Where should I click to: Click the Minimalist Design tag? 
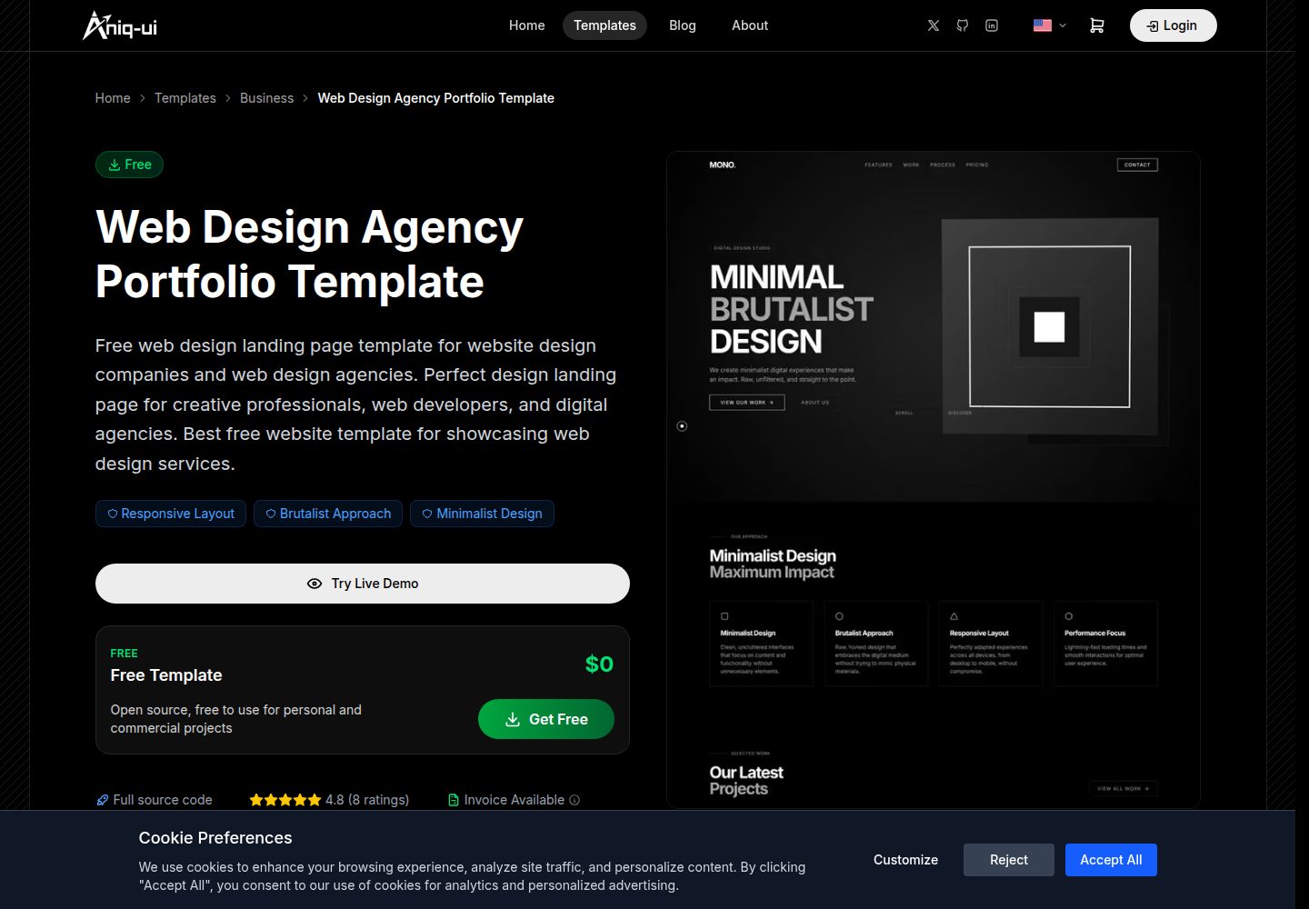(482, 514)
